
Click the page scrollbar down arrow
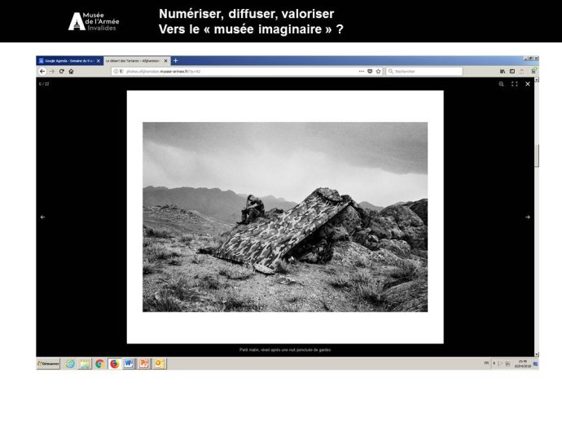click(537, 354)
